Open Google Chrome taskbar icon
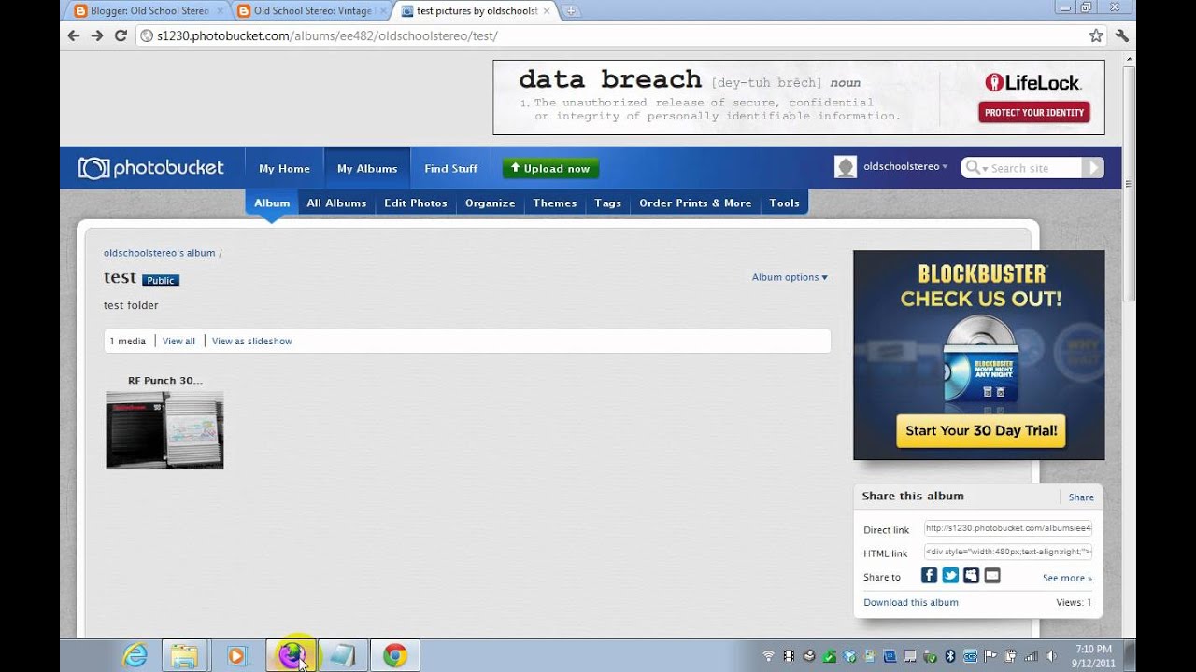Viewport: 1196px width, 672px height. pyautogui.click(x=394, y=656)
